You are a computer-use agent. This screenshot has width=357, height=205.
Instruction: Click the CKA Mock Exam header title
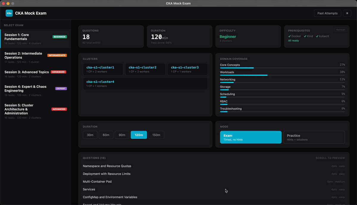click(31, 13)
